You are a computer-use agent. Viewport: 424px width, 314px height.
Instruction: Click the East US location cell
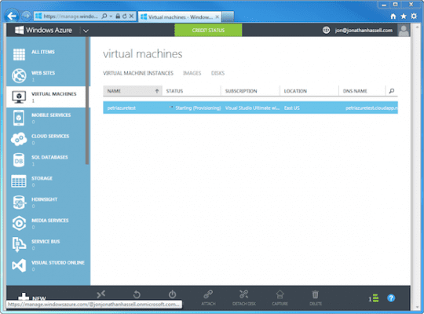coord(292,108)
